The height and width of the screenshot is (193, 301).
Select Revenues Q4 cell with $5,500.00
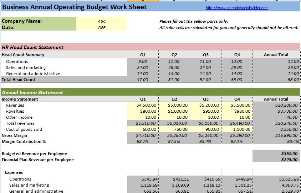pos(237,105)
